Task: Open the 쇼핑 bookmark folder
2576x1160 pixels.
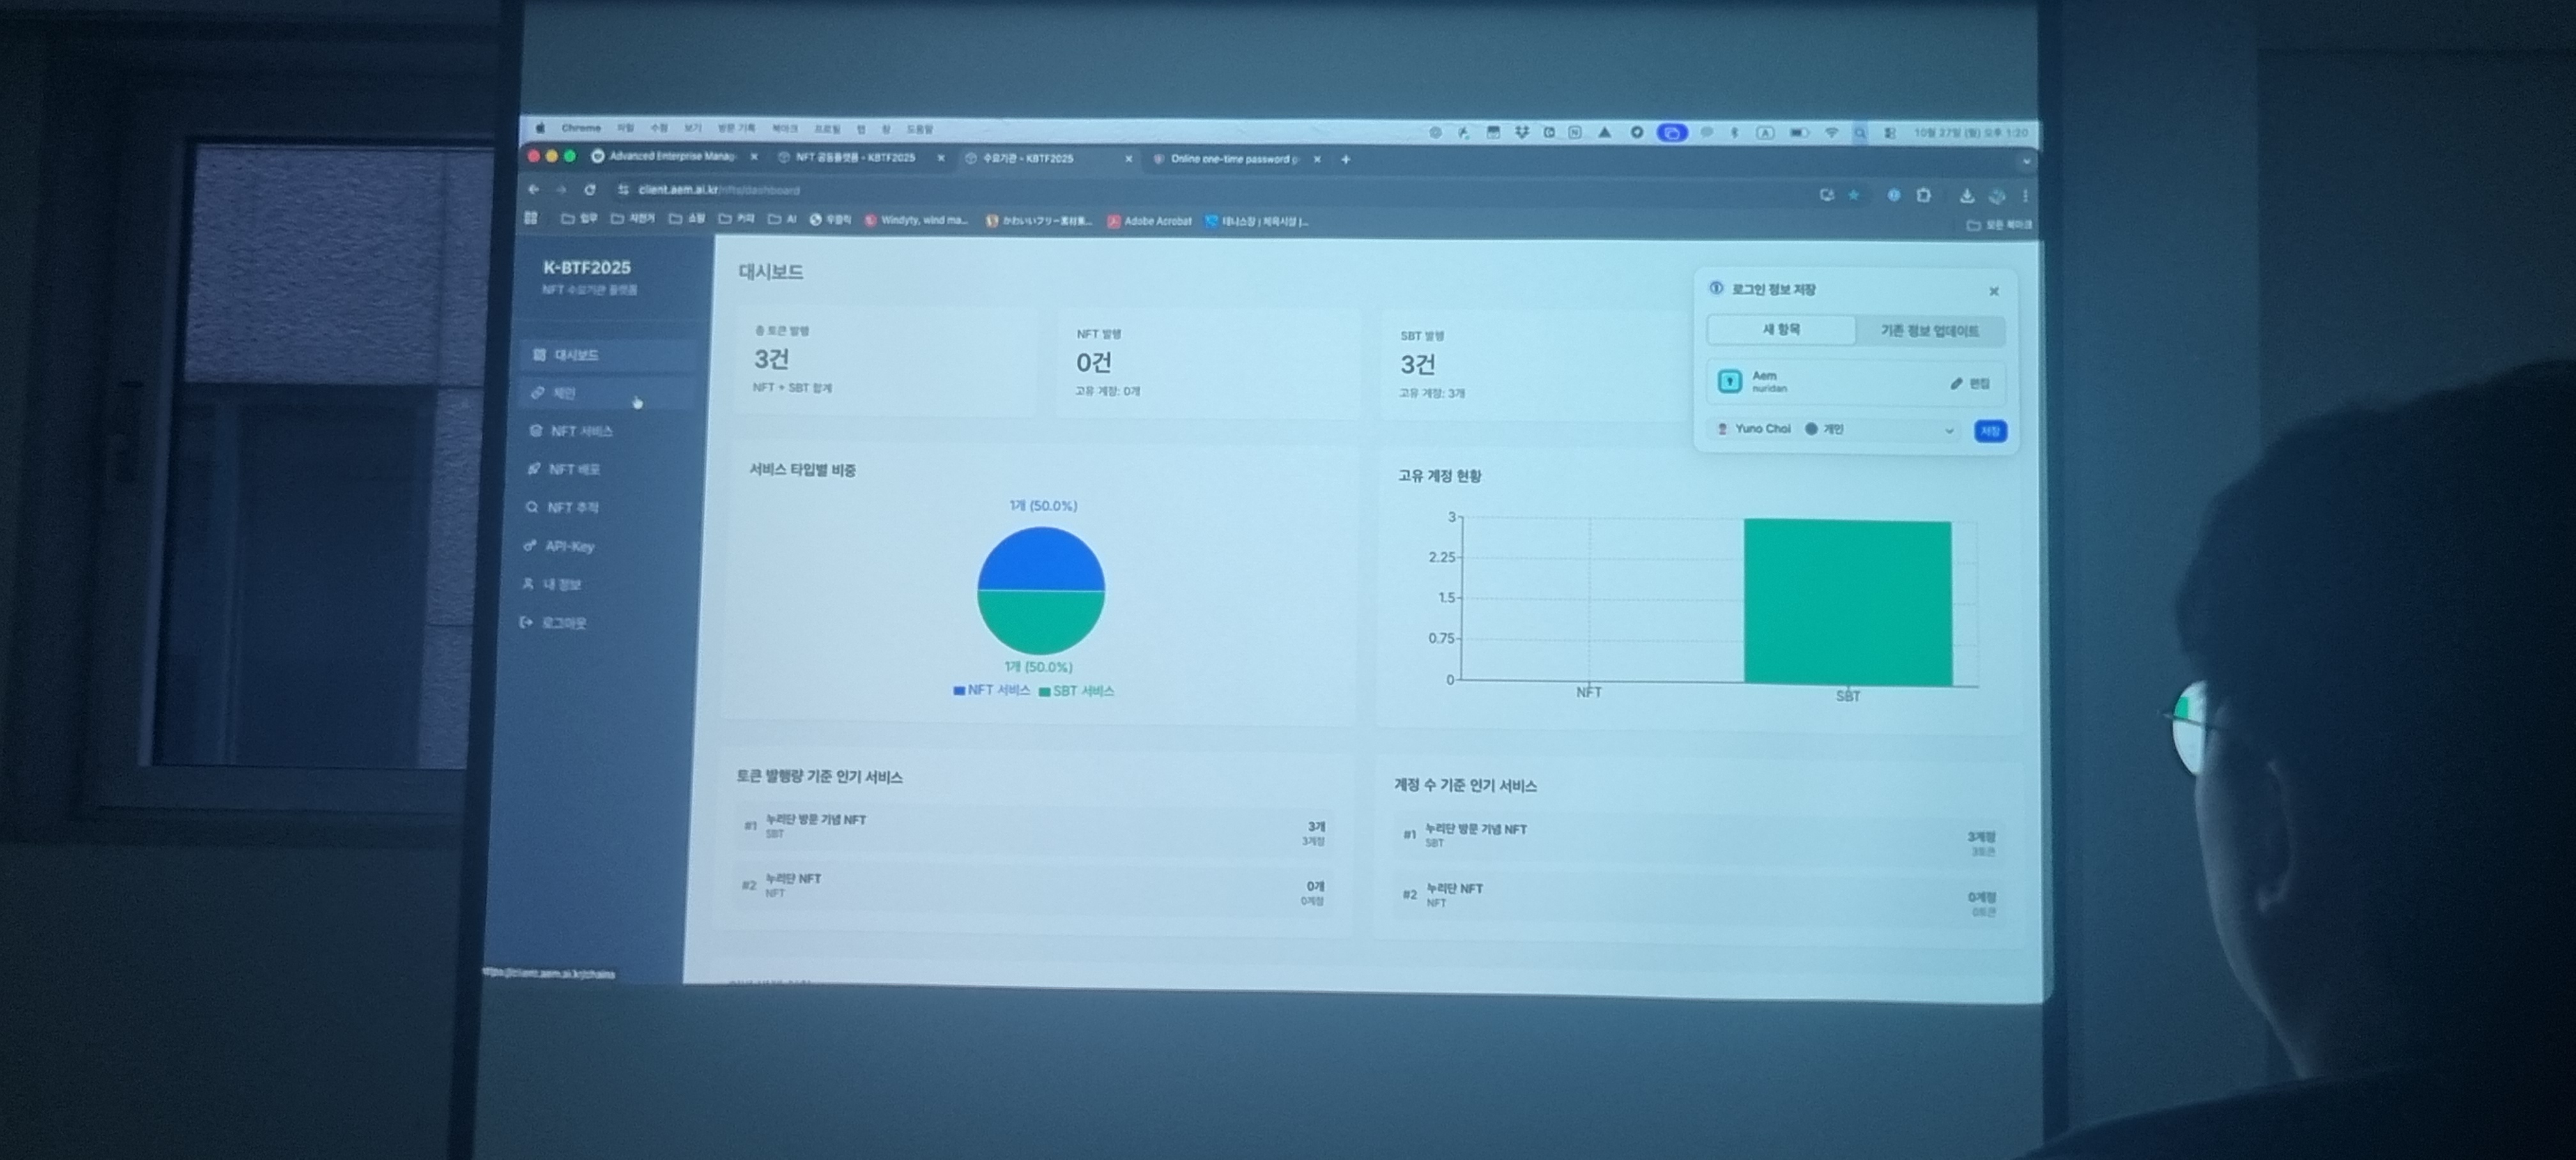Action: [687, 219]
